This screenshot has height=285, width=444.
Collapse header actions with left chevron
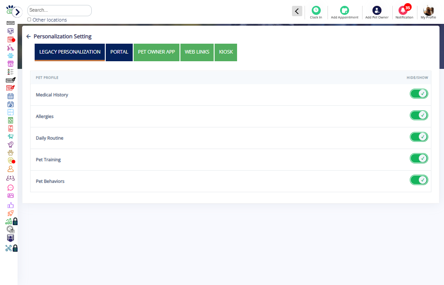297,11
